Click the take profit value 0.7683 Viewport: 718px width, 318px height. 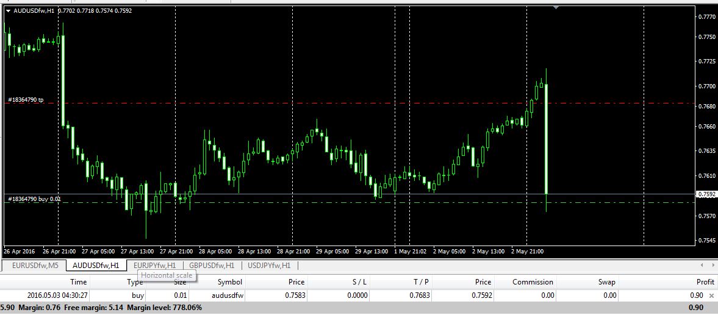(x=420, y=295)
